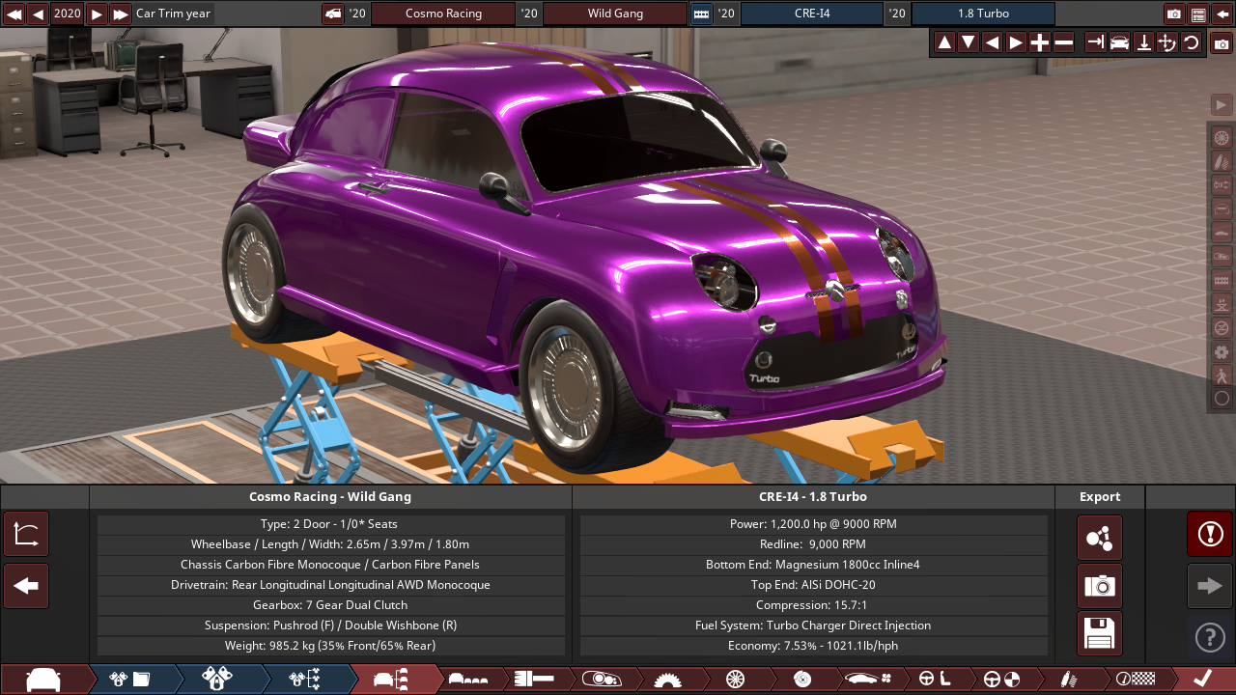The height and width of the screenshot is (695, 1236).
Task: Open the engine tree overview tab
Action: click(304, 680)
